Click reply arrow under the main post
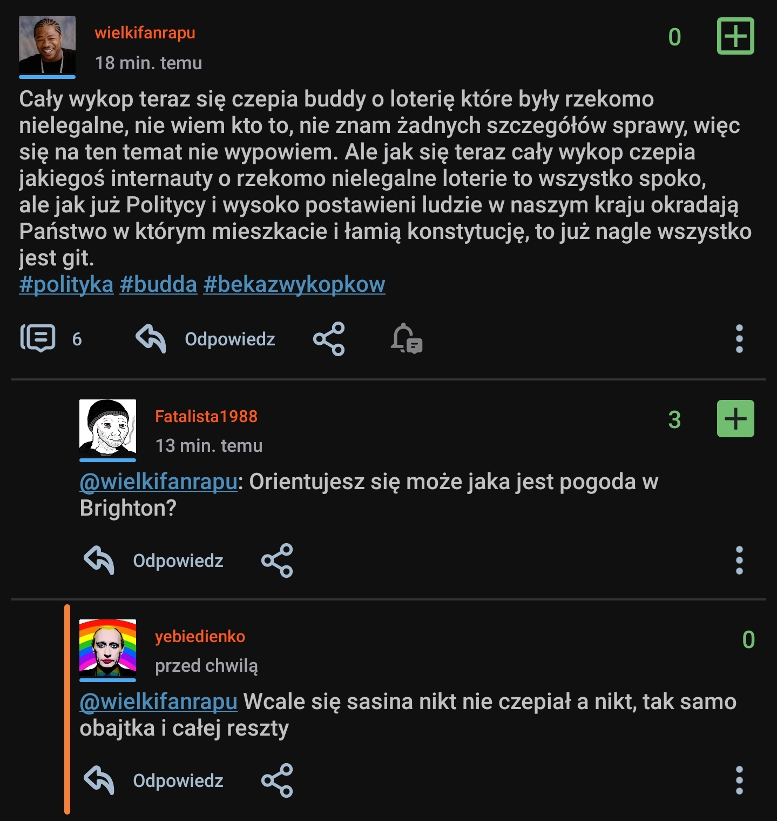The width and height of the screenshot is (777, 821). [151, 338]
